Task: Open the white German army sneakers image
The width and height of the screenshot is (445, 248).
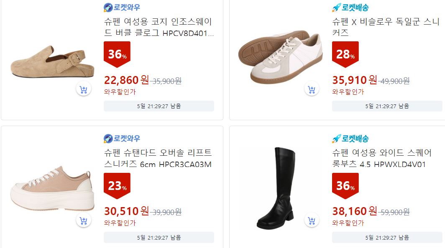Action: point(280,57)
